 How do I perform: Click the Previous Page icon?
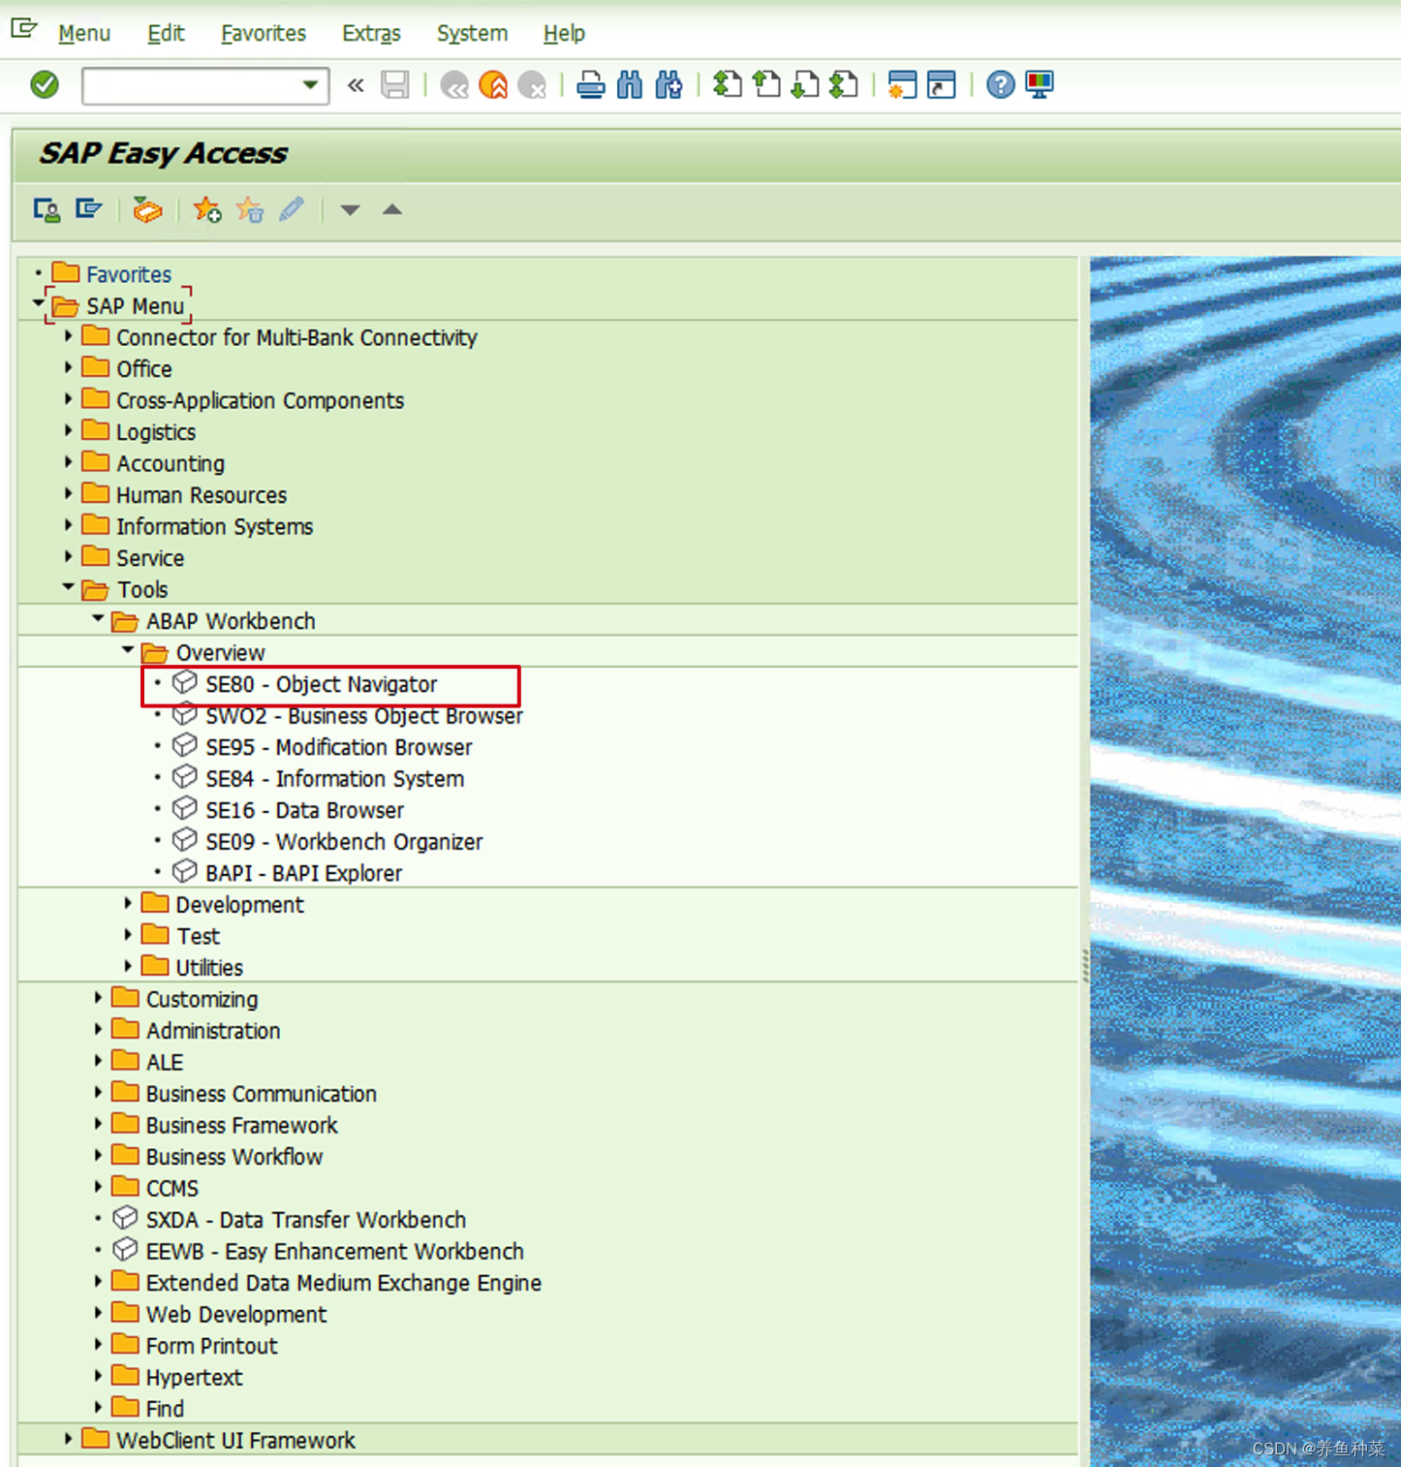[766, 85]
